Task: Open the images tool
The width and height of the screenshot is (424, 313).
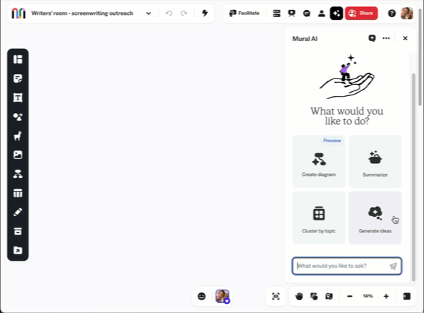Action: click(x=18, y=155)
